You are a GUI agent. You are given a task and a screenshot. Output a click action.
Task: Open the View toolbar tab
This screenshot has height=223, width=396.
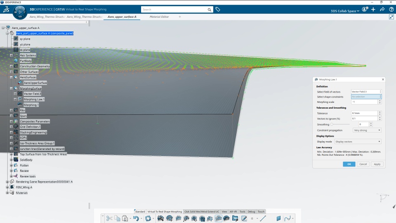point(224,211)
